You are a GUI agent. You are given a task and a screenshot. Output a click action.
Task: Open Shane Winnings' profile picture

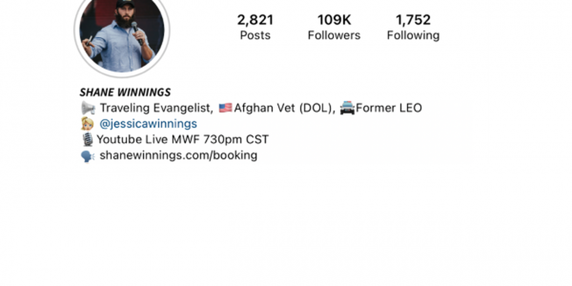tap(122, 31)
